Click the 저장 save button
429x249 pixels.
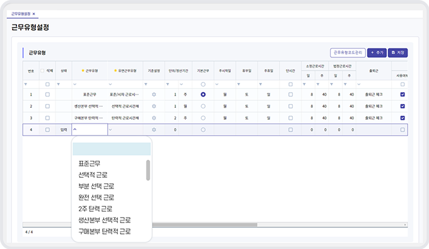(398, 52)
